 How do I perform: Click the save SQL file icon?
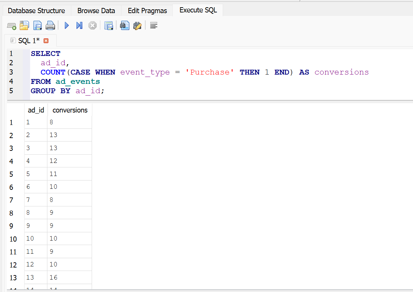point(37,26)
